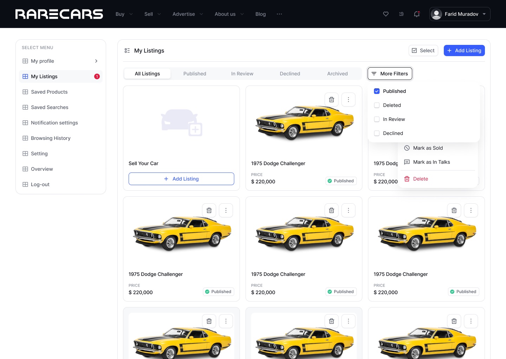
Task: Expand the Buy dropdown menu
Action: coord(124,14)
